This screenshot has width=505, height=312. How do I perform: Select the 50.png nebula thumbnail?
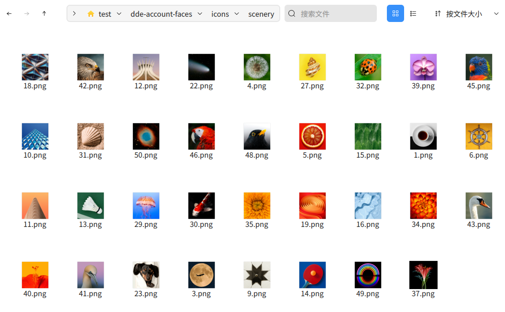coord(146,136)
